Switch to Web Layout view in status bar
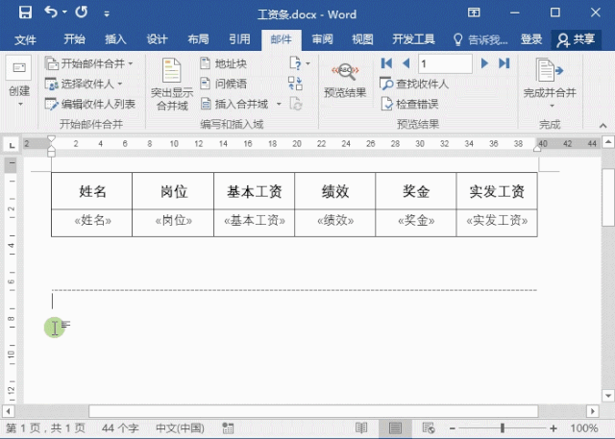Viewport: 615px width, 439px height. point(428,427)
